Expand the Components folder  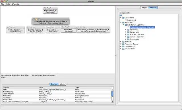(126, 32)
